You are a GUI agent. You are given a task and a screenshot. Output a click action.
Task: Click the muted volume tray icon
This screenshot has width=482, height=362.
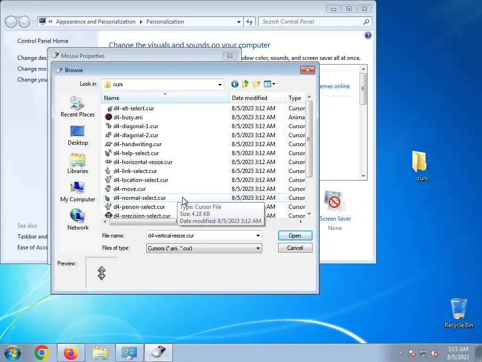click(x=434, y=354)
